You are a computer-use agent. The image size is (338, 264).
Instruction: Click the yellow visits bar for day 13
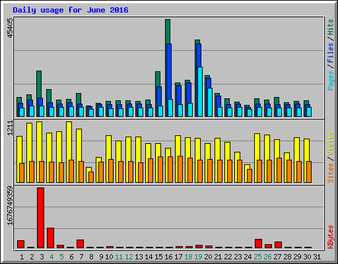click(x=138, y=150)
